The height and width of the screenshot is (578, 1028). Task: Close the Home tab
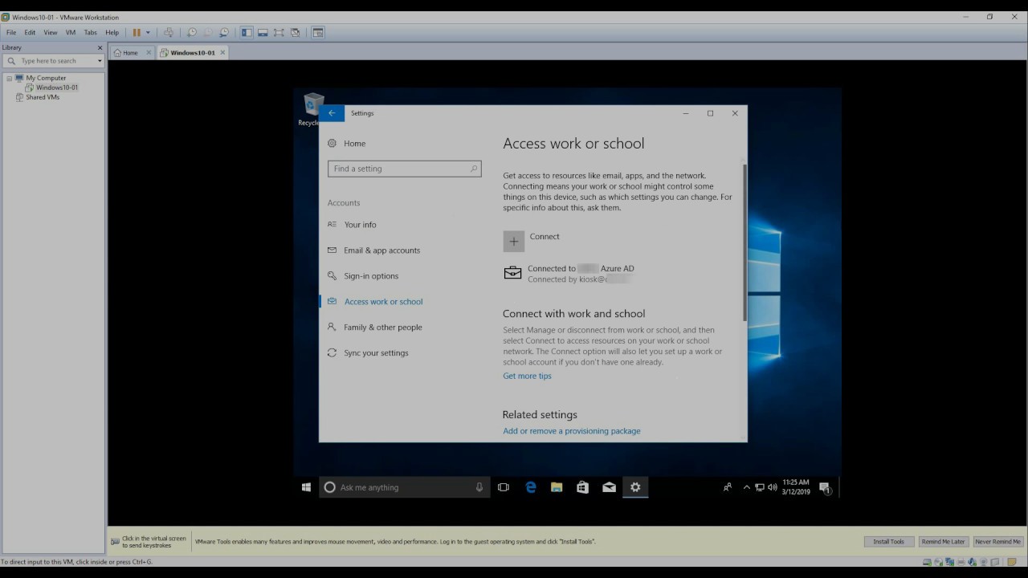click(x=149, y=53)
